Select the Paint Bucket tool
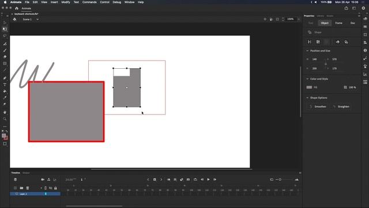Screen dimensions: 369x208 tap(5, 91)
